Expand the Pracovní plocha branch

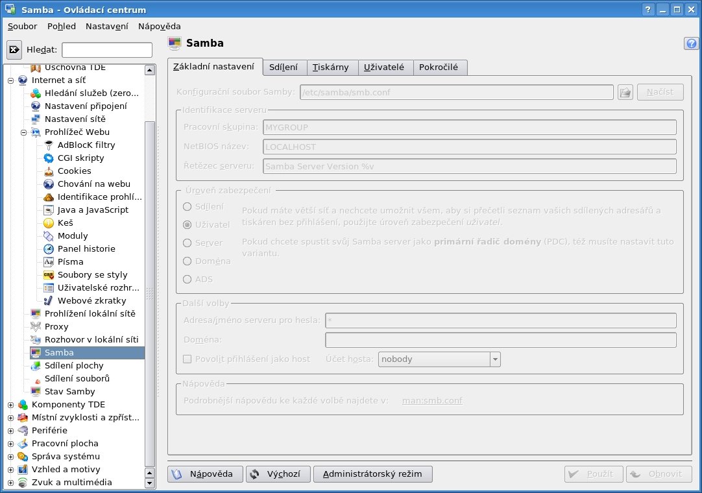(11, 444)
